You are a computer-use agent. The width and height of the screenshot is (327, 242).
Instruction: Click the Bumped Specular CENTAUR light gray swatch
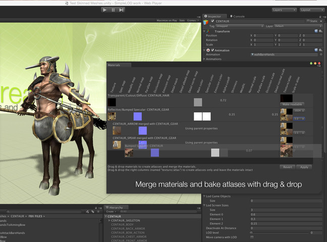[215, 153]
